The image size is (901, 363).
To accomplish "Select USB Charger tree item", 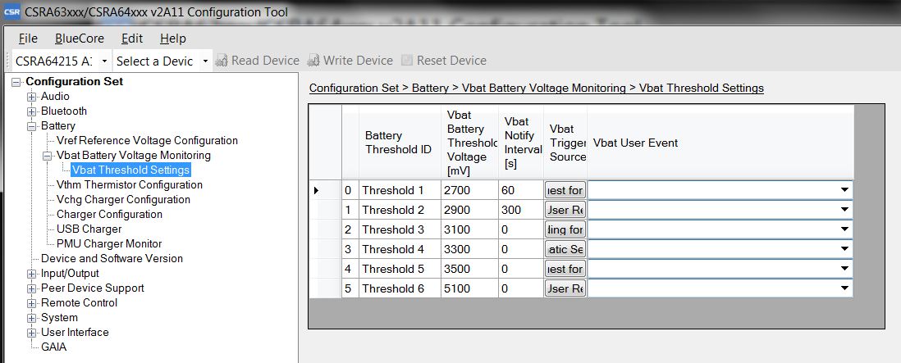I will tap(89, 229).
